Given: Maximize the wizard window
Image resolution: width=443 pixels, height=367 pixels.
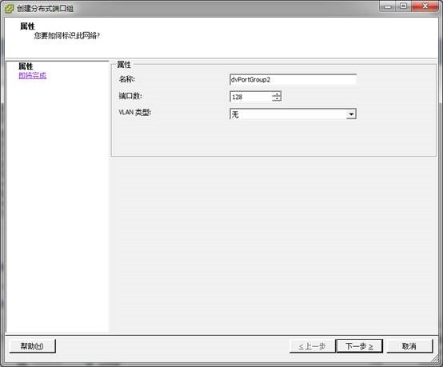Looking at the screenshot, I should [x=404, y=6].
